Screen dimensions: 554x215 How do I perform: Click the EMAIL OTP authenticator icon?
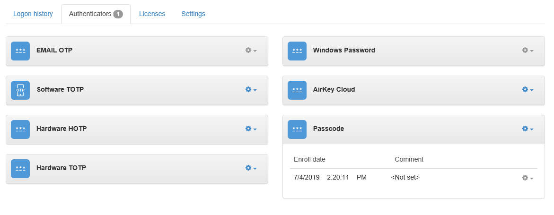click(x=20, y=51)
